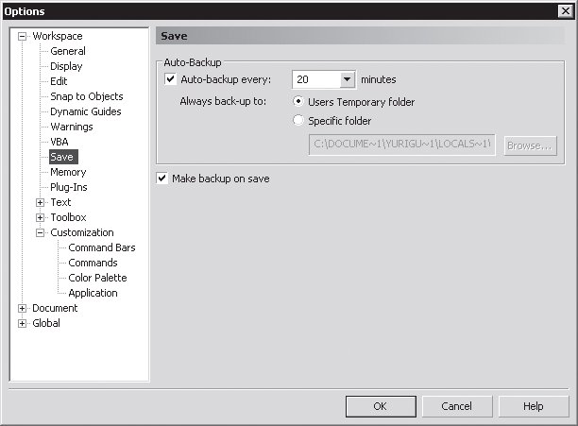This screenshot has width=578, height=426.
Task: Select Text item in the tree
Action: pos(60,202)
